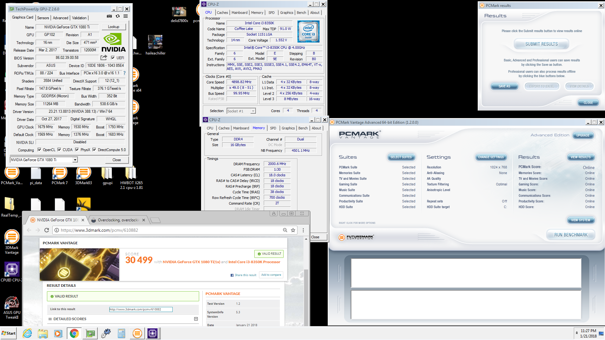Click the Chrome reload page icon
Image resolution: width=605 pixels, height=340 pixels.
47,230
